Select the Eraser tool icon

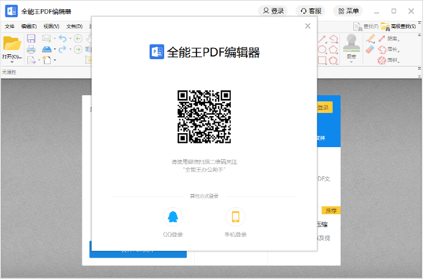click(x=370, y=49)
